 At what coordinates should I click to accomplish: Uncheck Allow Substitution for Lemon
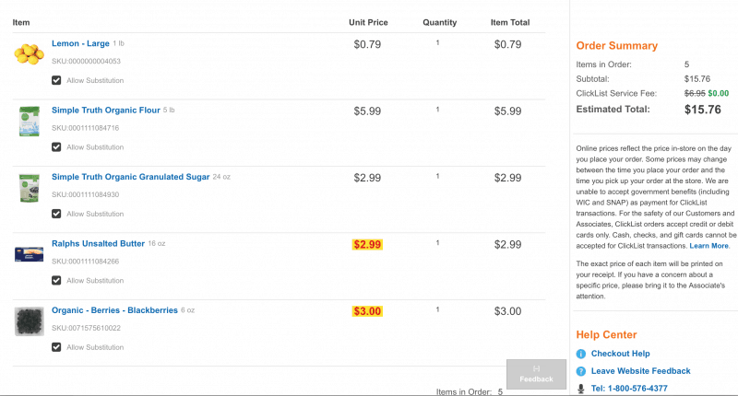[56, 80]
